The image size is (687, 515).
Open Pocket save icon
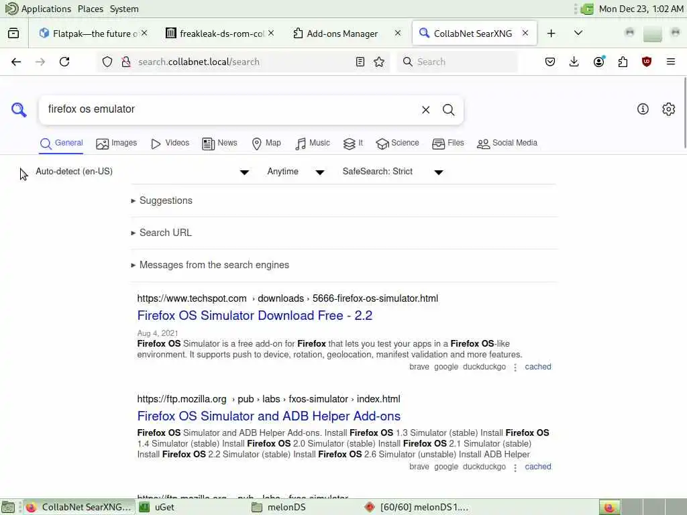coord(550,62)
